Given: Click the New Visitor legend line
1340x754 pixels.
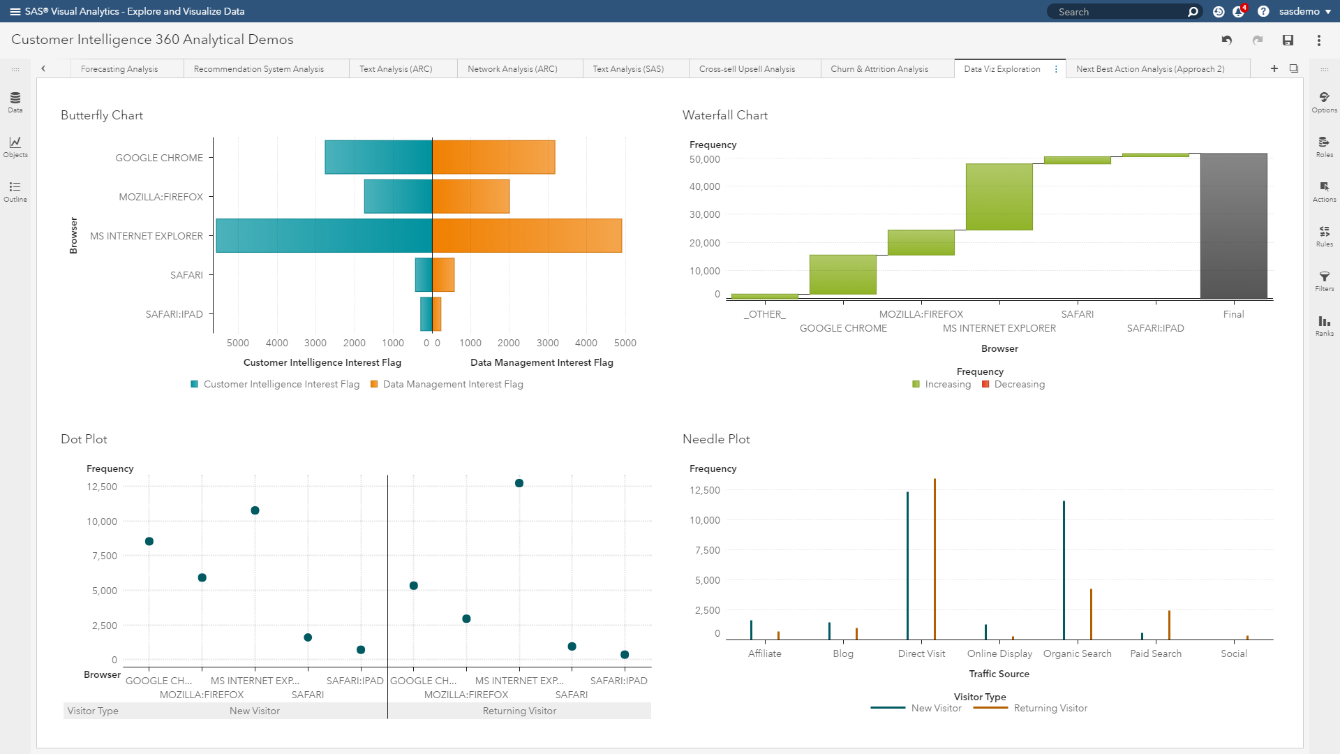Looking at the screenshot, I should coord(888,708).
